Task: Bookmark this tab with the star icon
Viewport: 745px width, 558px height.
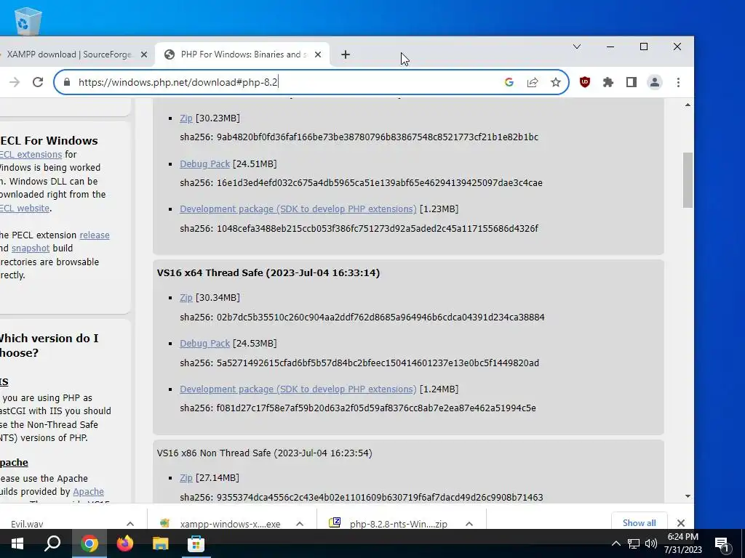Action: coord(555,82)
